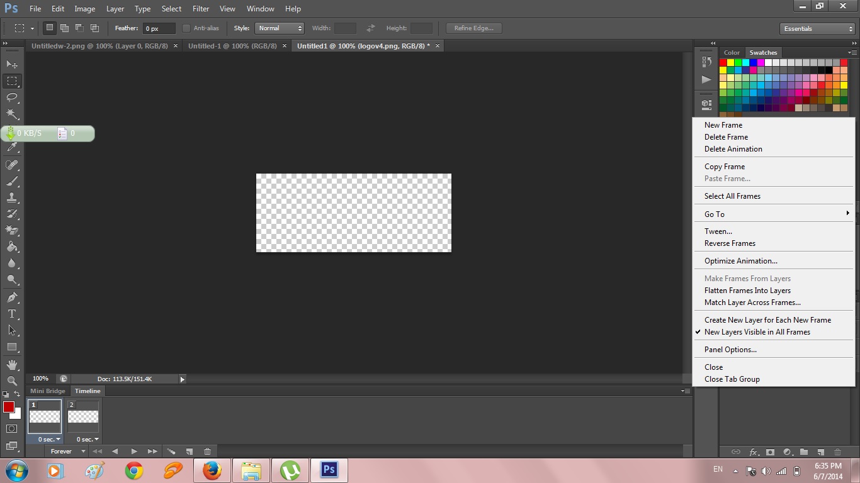The width and height of the screenshot is (860, 483).
Task: Select the Rectangle shape tool
Action: pyautogui.click(x=12, y=347)
